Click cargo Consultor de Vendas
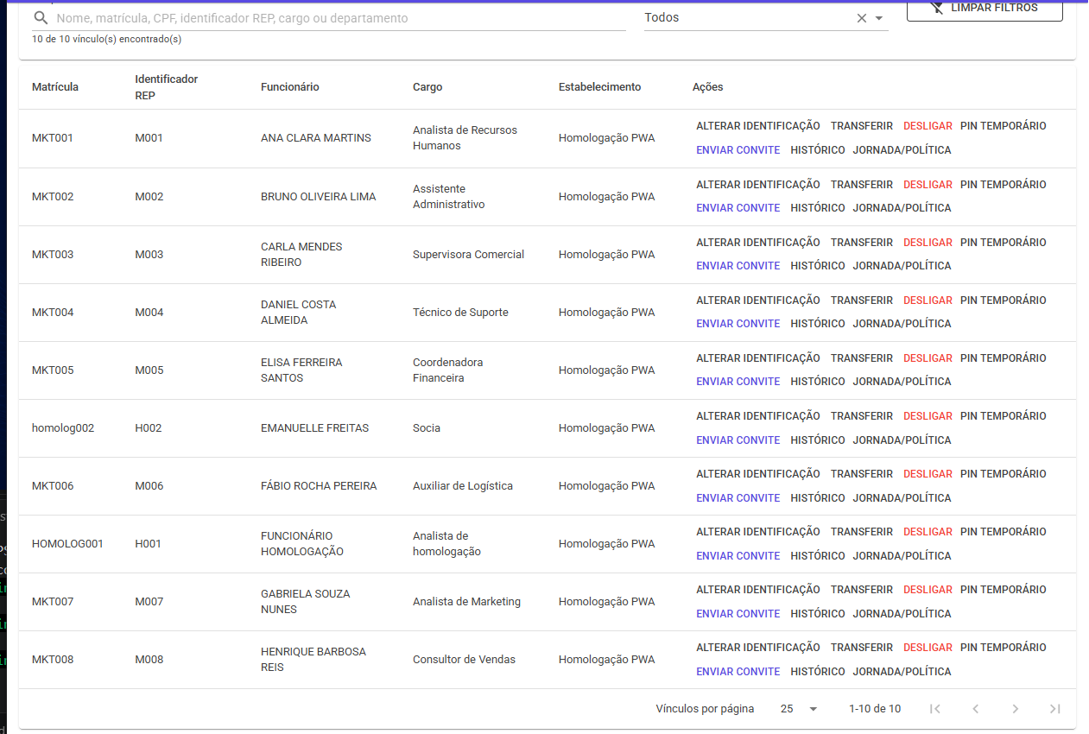Image resolution: width=1089 pixels, height=734 pixels. coord(464,660)
